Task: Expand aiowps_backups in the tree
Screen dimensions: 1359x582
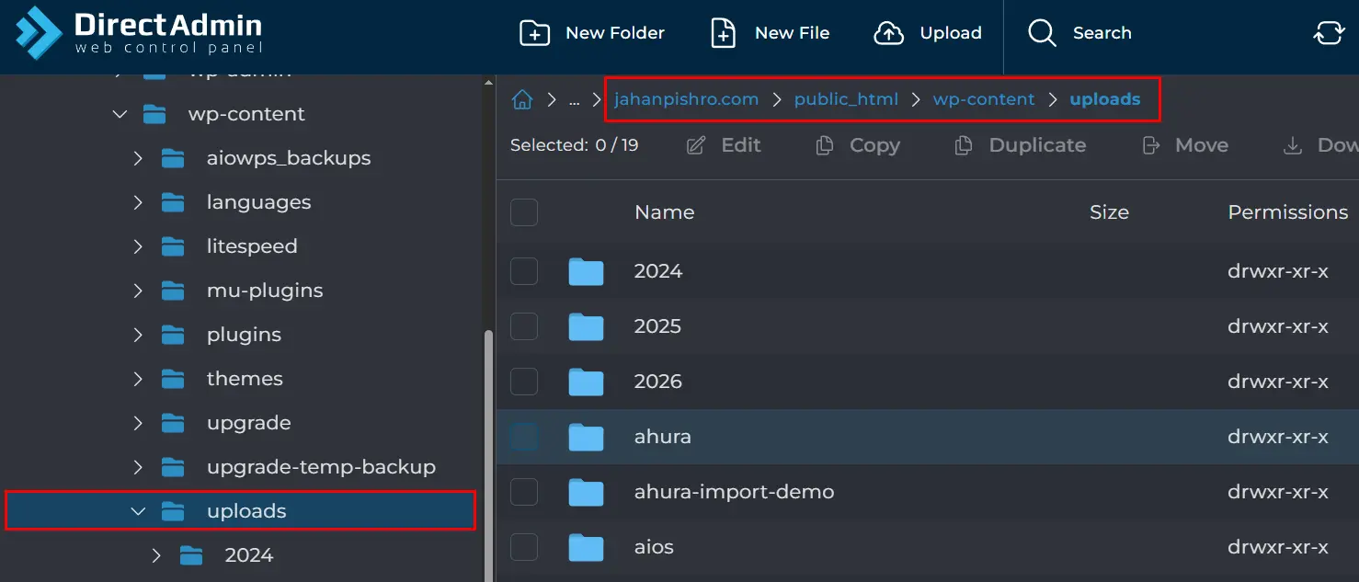Action: 138,158
